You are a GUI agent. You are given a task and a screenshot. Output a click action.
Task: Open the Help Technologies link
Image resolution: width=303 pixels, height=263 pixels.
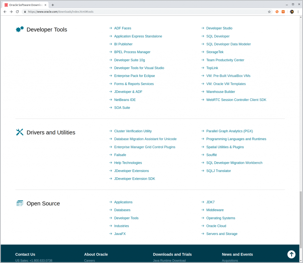click(128, 163)
